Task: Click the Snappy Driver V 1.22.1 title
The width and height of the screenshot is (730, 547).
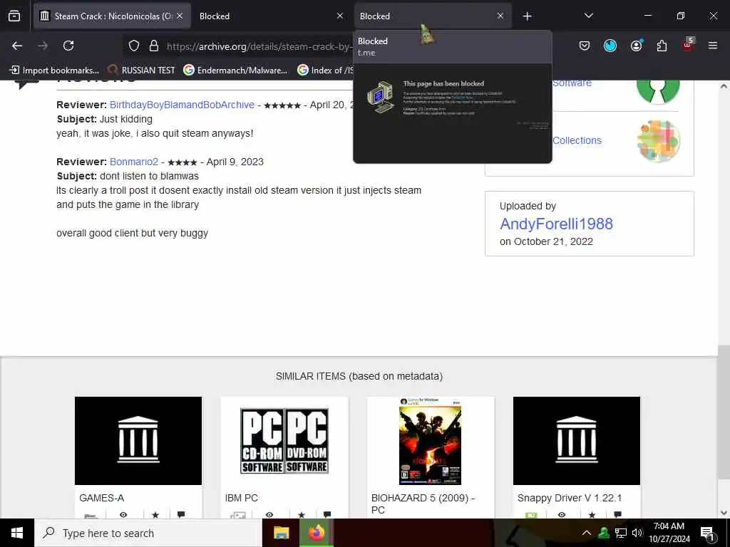Action: [570, 498]
